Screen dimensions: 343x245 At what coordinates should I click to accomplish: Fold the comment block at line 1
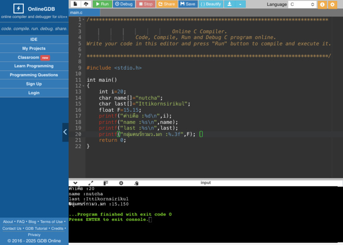tap(84, 20)
